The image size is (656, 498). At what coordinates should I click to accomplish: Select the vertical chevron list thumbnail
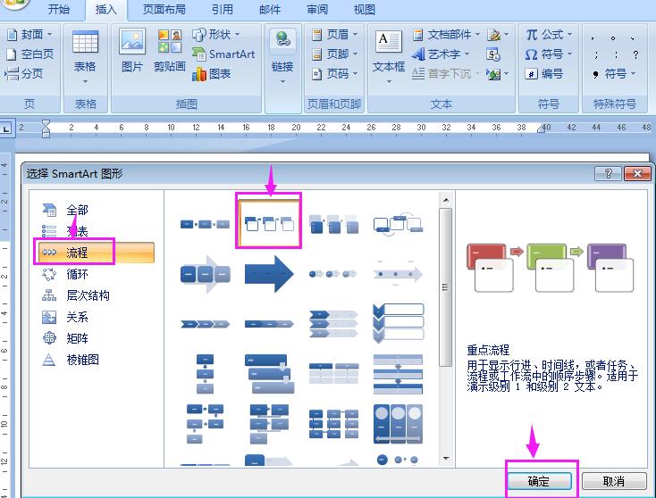[398, 324]
